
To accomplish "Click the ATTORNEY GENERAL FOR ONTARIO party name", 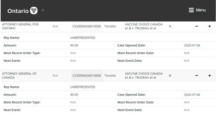I will pyautogui.click(x=20, y=26).
